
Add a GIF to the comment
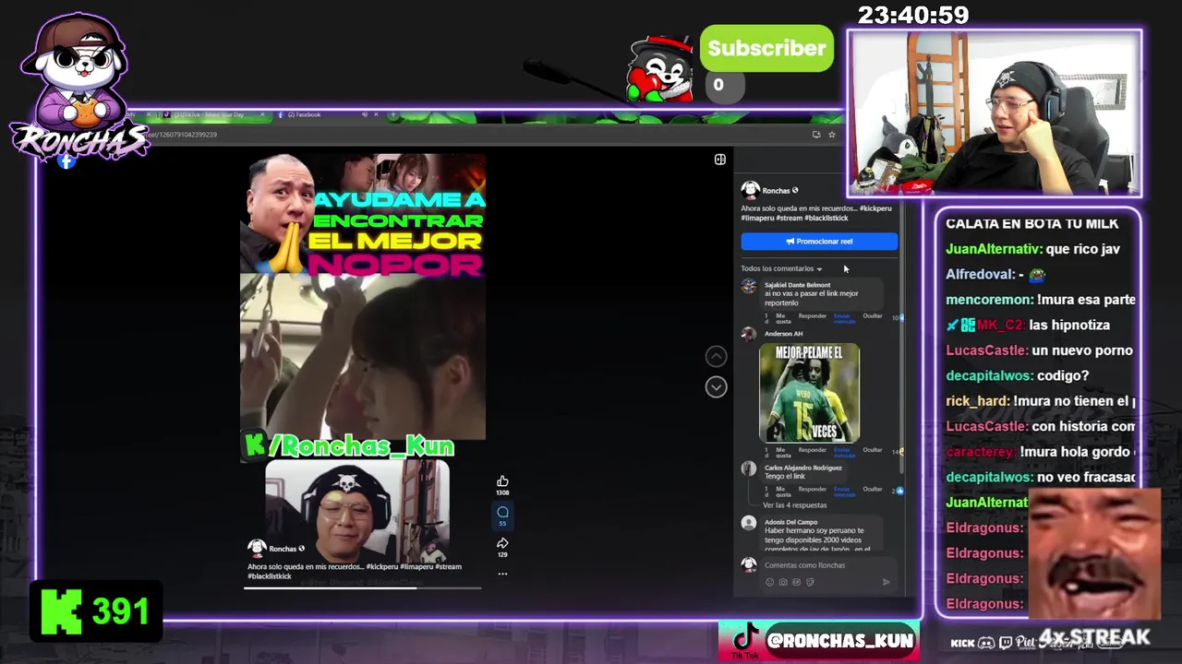[796, 582]
